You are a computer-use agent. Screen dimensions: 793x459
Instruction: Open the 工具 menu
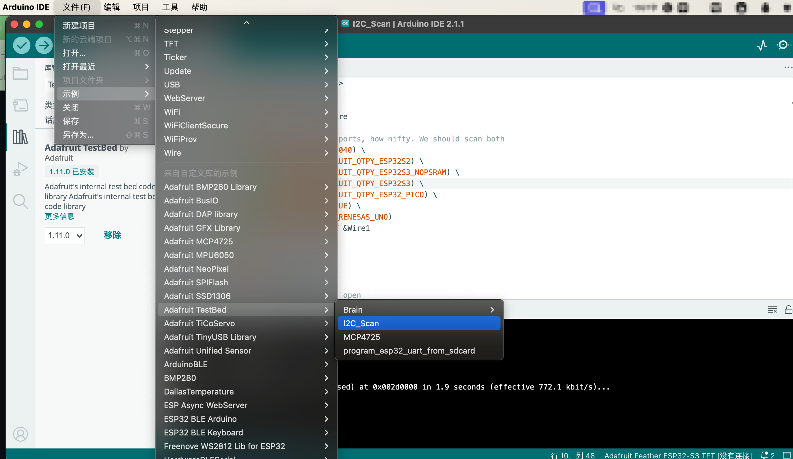coord(170,7)
